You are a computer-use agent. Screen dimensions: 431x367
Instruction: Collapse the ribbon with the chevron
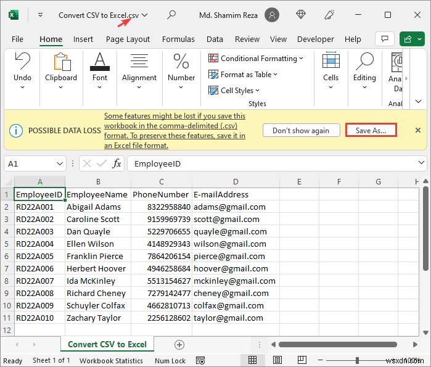pos(418,101)
